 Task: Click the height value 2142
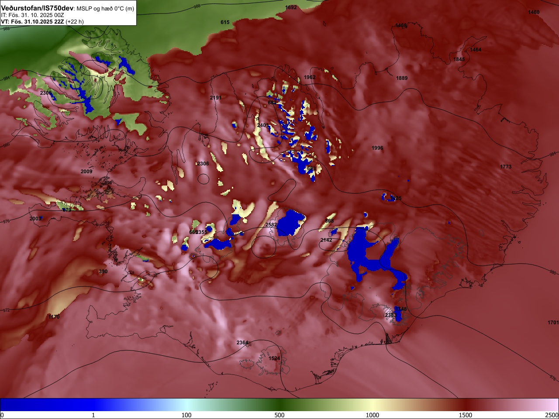click(x=326, y=240)
